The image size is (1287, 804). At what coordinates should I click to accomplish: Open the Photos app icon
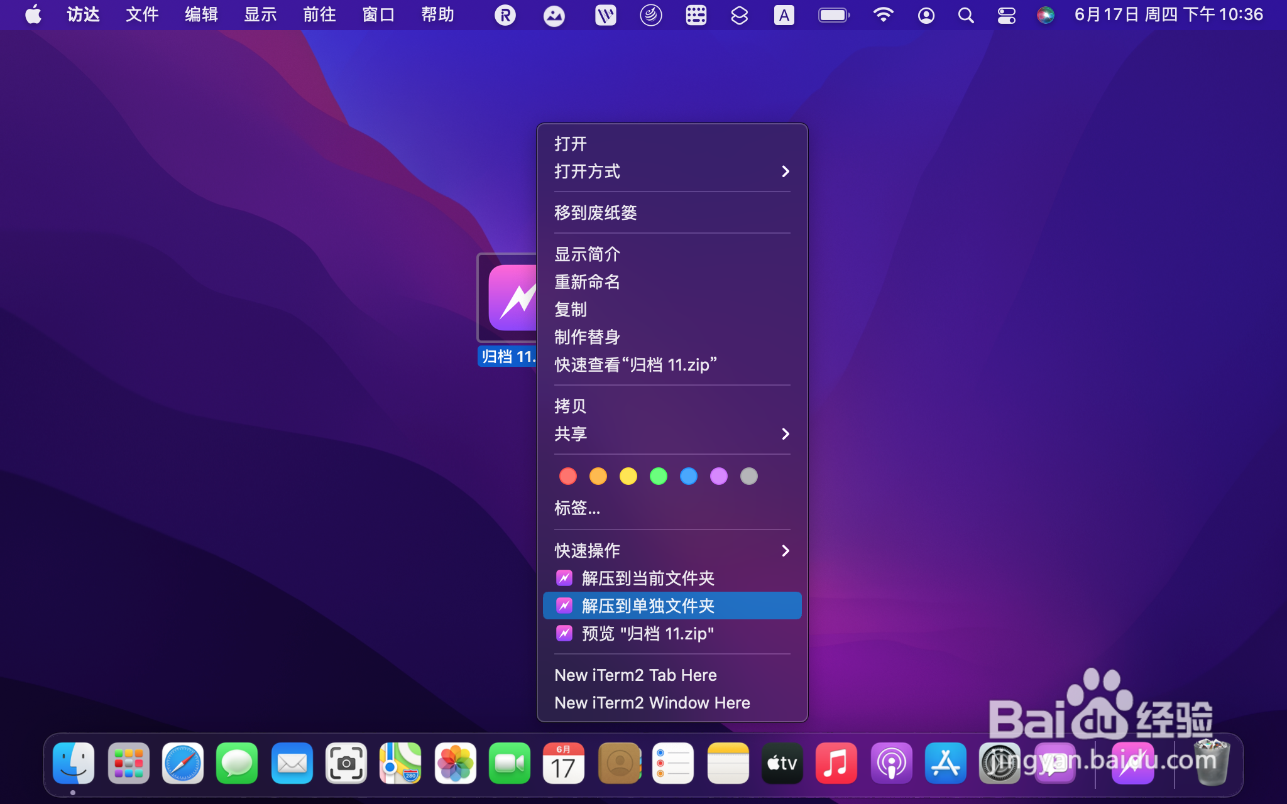click(x=455, y=763)
